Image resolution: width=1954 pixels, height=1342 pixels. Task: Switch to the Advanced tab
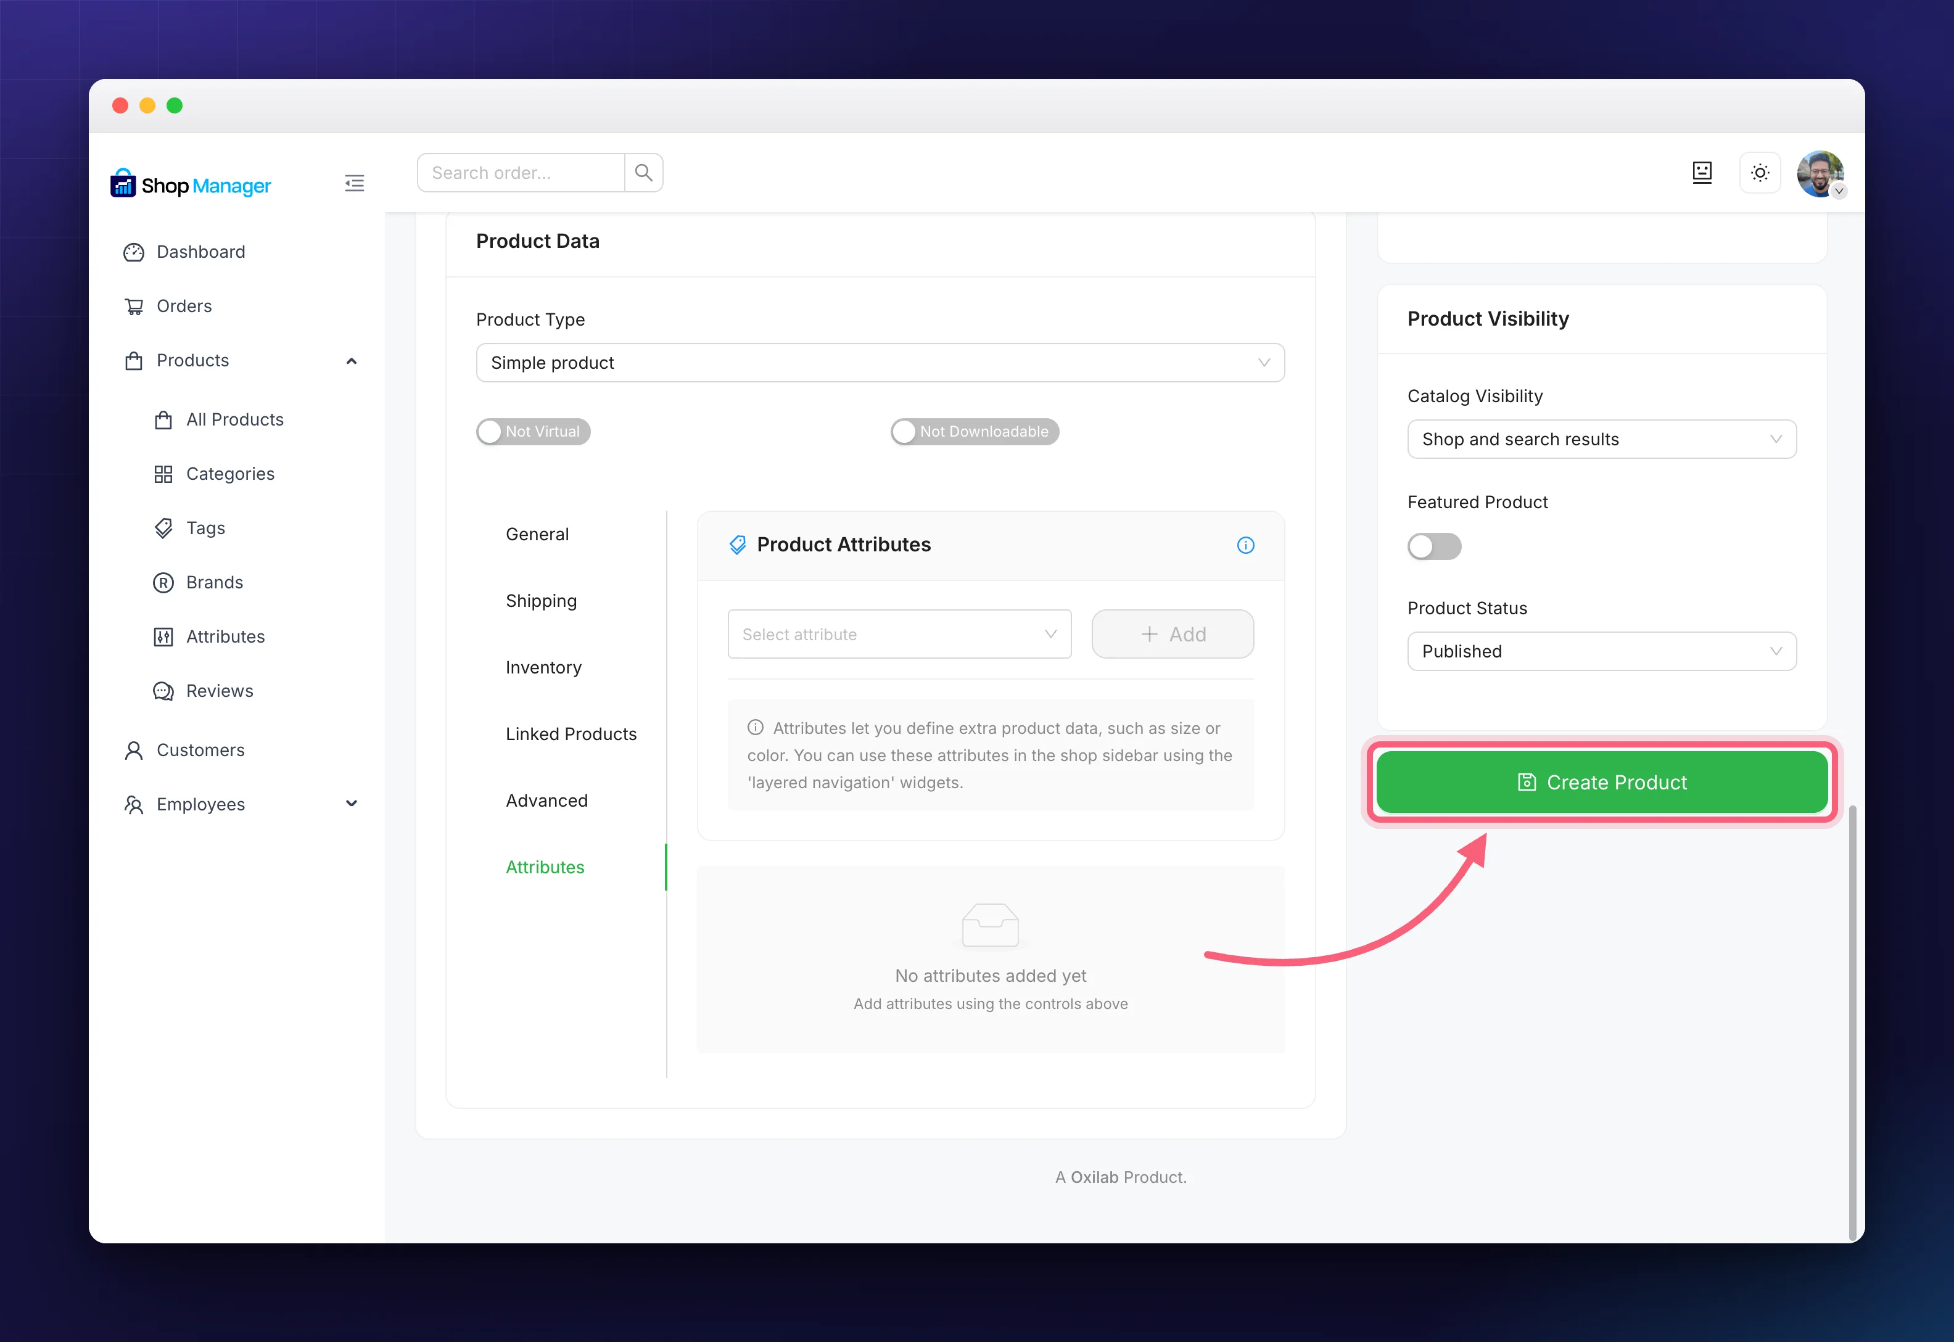pos(546,801)
